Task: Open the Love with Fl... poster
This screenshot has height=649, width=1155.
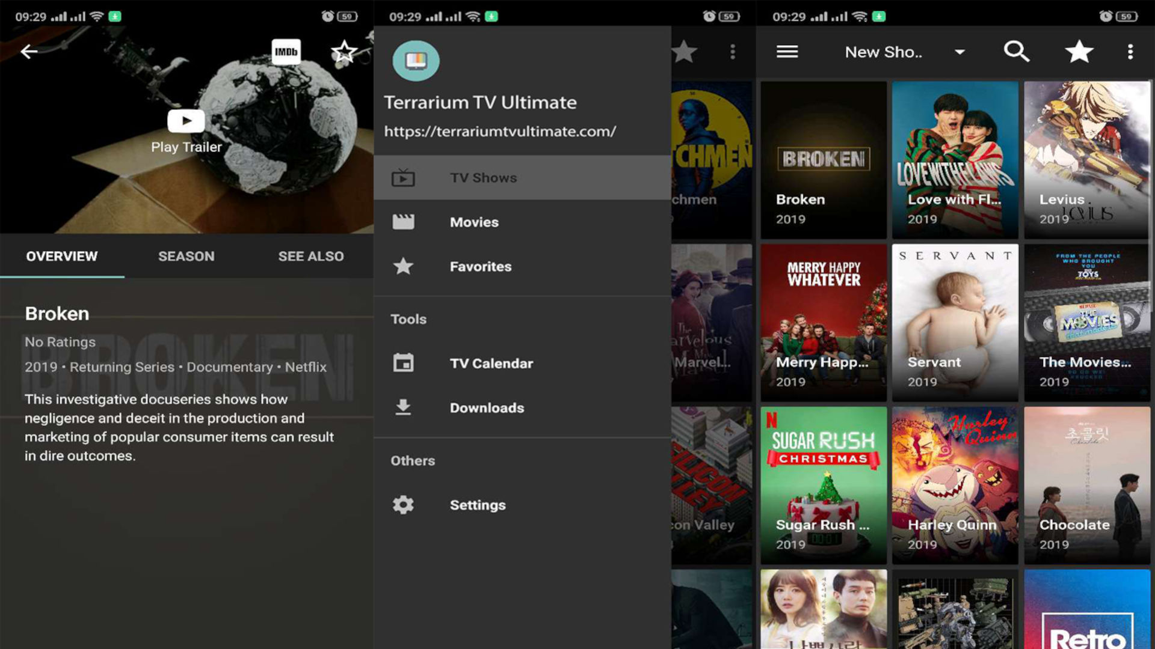Action: (x=955, y=160)
